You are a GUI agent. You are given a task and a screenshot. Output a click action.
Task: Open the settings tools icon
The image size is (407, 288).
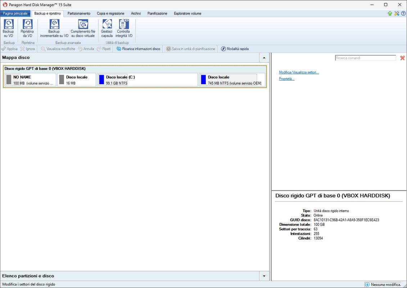point(397,14)
